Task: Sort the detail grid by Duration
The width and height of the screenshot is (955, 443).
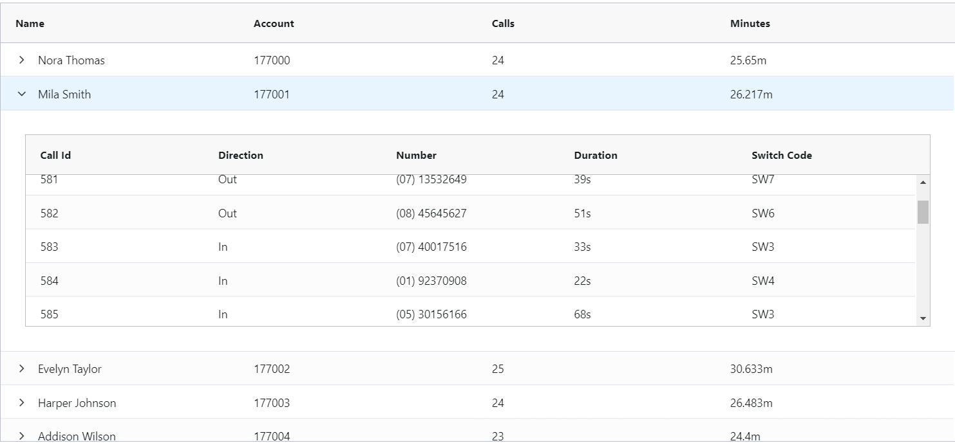Action: (595, 155)
